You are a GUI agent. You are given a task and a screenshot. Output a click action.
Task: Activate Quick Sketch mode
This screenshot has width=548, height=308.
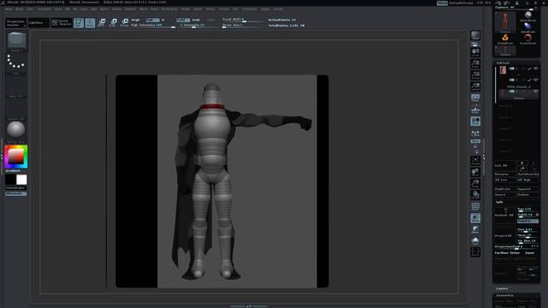click(62, 23)
